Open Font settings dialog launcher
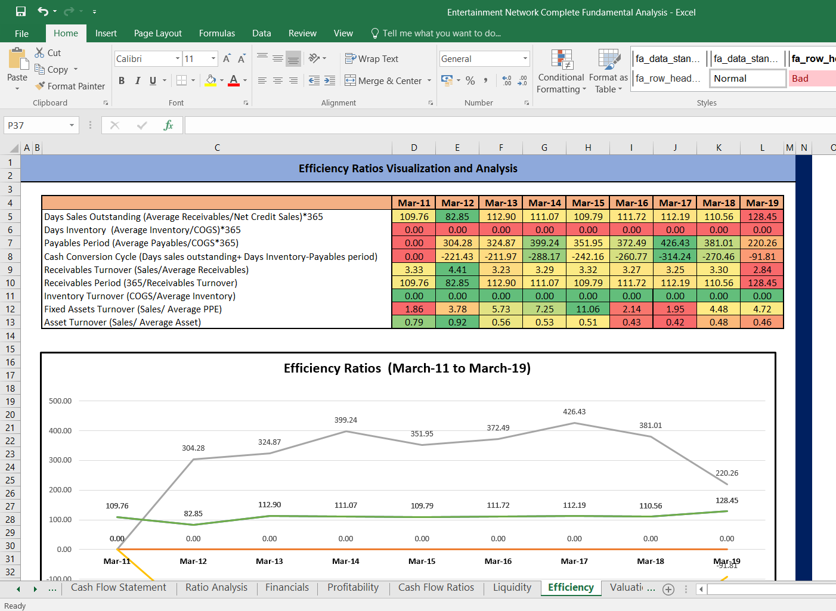 246,103
